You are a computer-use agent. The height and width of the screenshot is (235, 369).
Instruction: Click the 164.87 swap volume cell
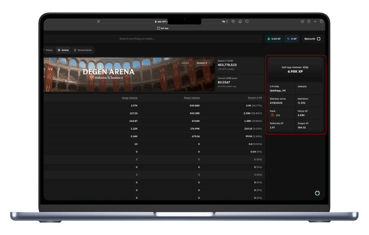[133, 121]
